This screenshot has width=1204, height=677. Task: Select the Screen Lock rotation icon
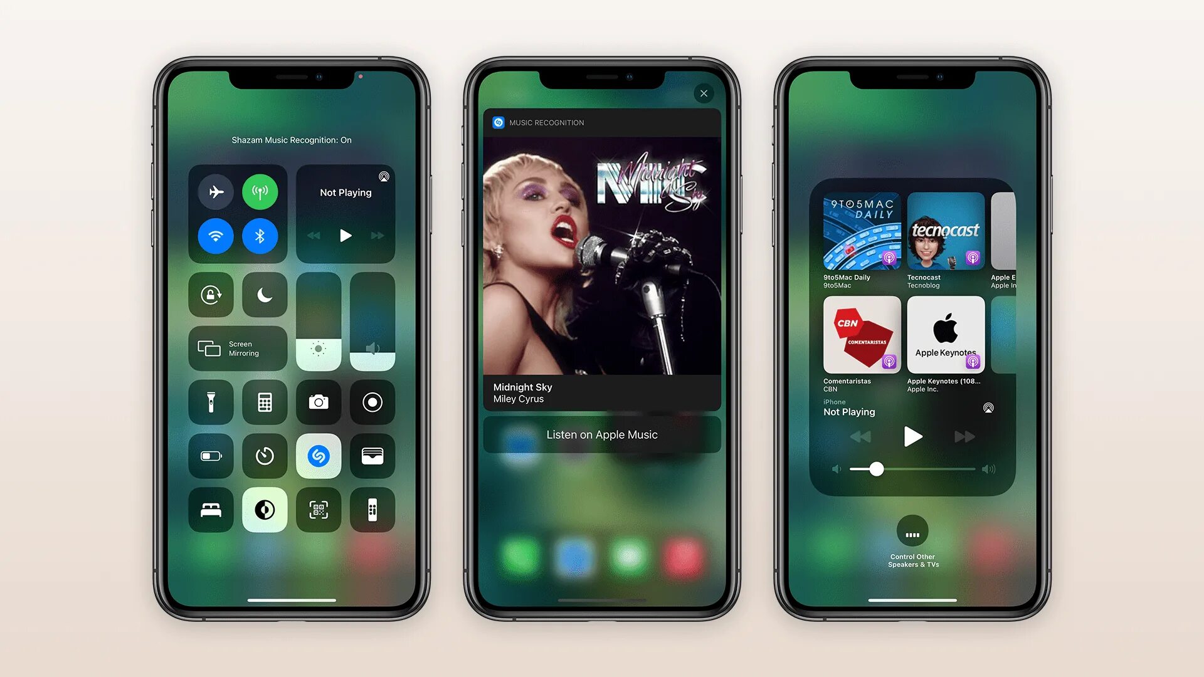211,294
